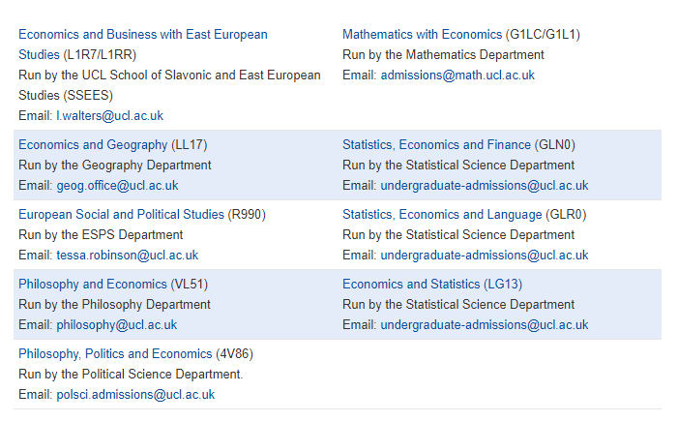Email admissions@math.ucl.ac.uk

point(457,75)
